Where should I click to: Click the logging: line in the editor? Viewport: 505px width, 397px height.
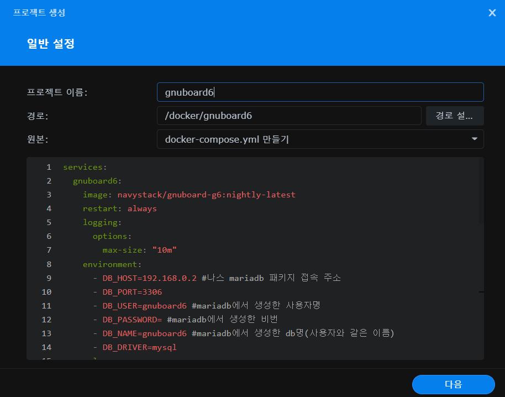click(102, 222)
